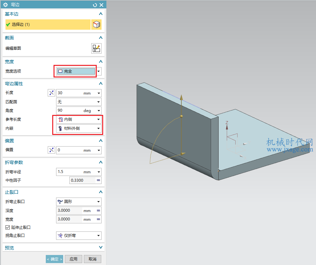Click the equals icon next to the 止裂口 宽度 field
This screenshot has width=316, height=265.
[98, 219]
